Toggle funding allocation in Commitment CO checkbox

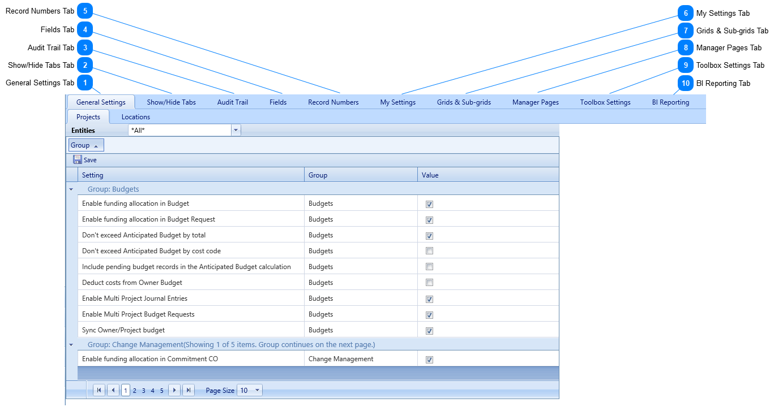(429, 360)
